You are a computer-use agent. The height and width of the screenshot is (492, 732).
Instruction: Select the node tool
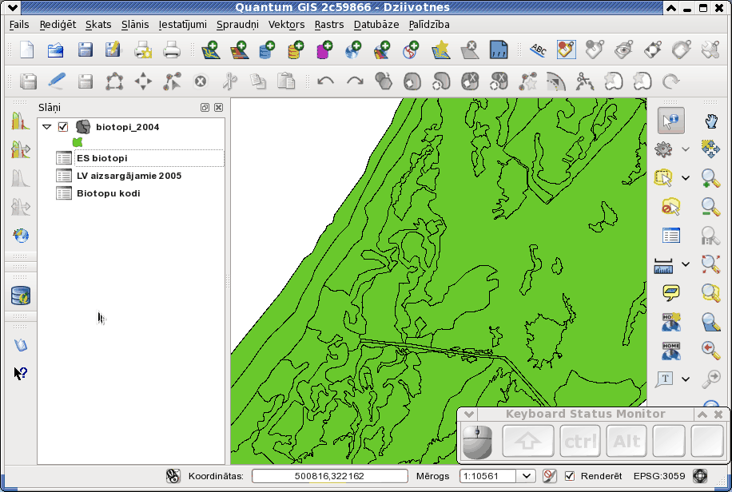click(x=173, y=81)
